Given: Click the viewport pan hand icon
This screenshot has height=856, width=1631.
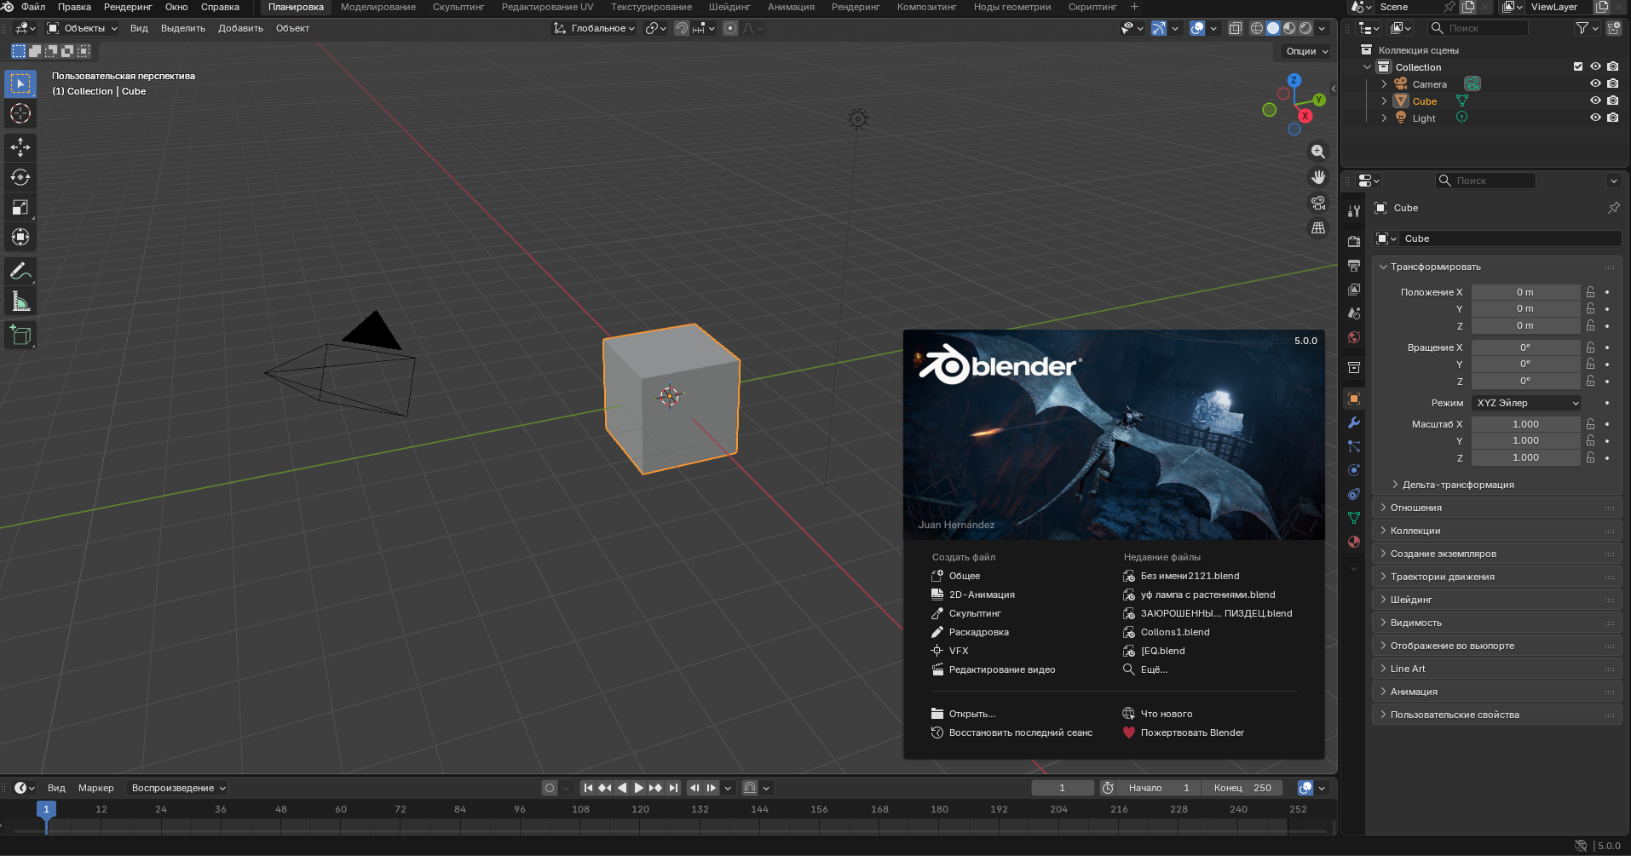Looking at the screenshot, I should point(1318,177).
